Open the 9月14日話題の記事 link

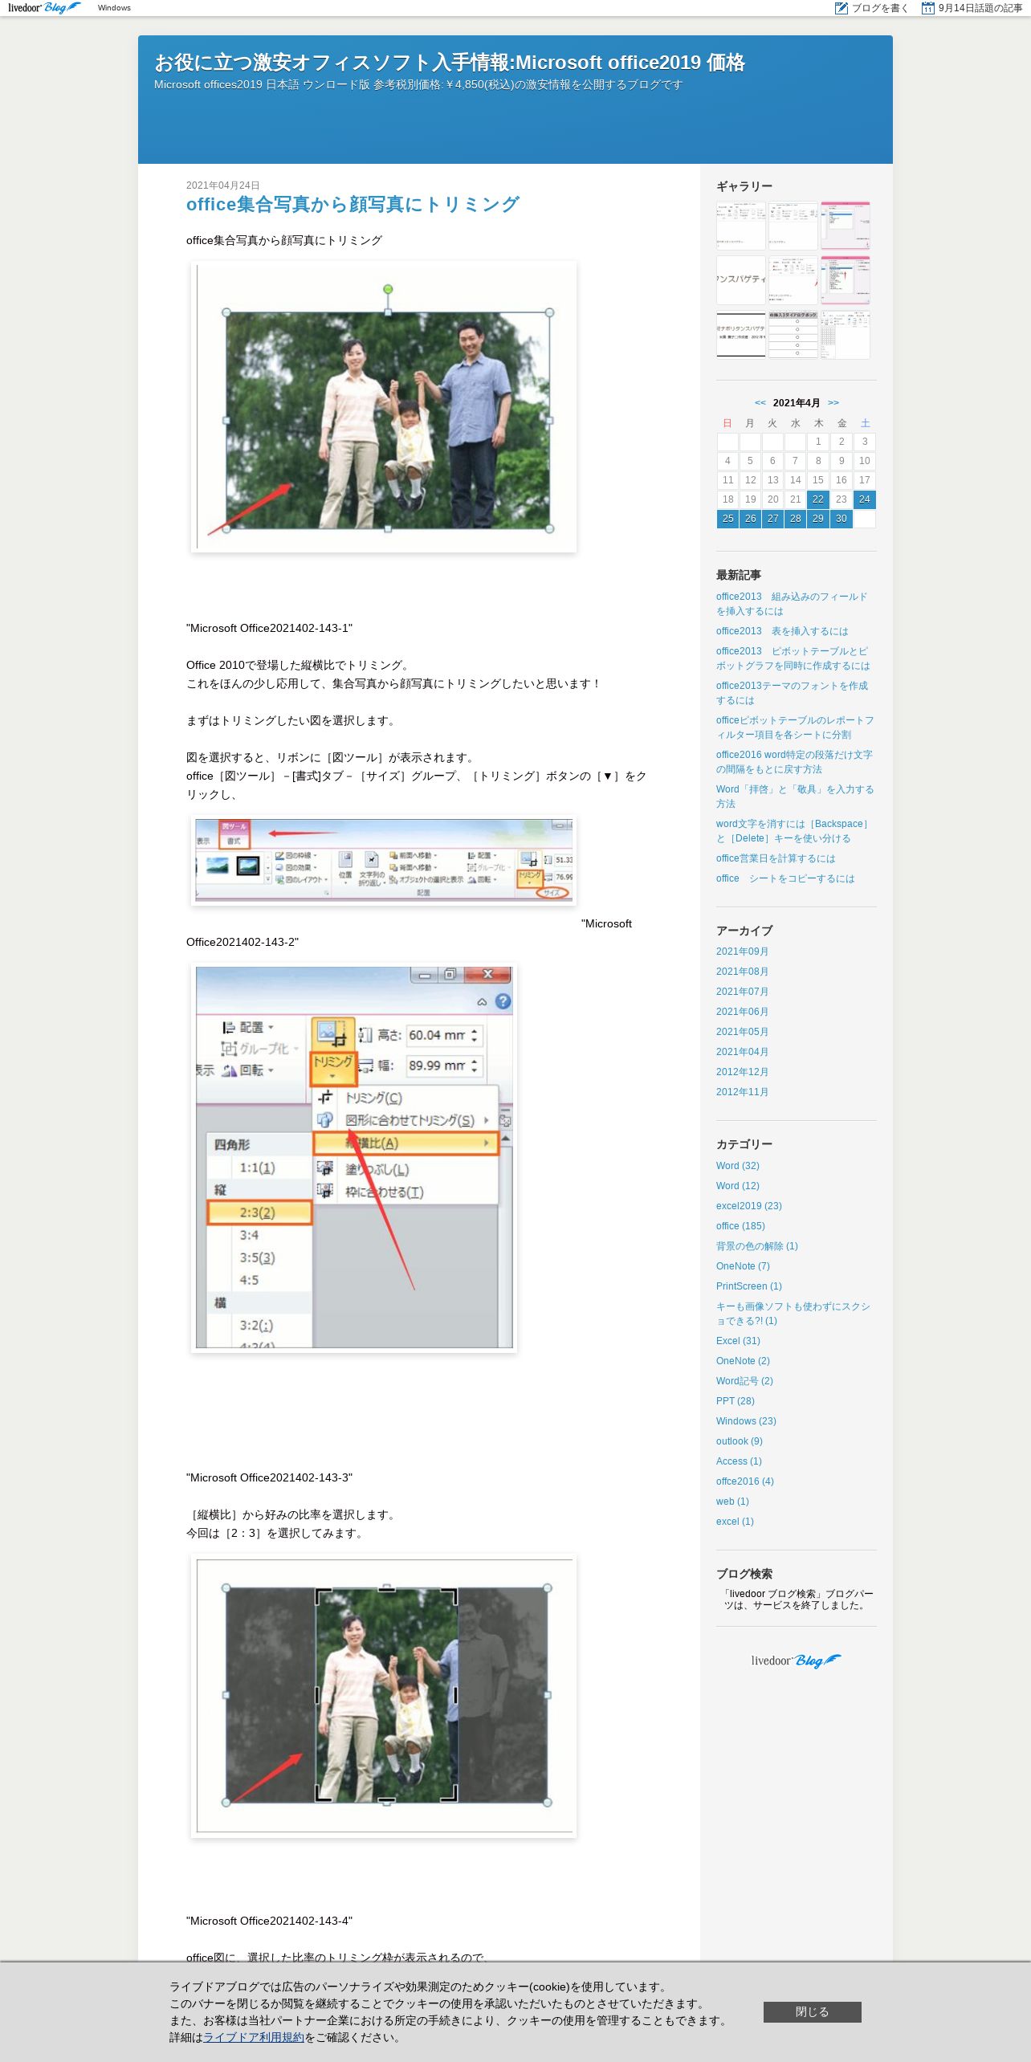pyautogui.click(x=980, y=8)
